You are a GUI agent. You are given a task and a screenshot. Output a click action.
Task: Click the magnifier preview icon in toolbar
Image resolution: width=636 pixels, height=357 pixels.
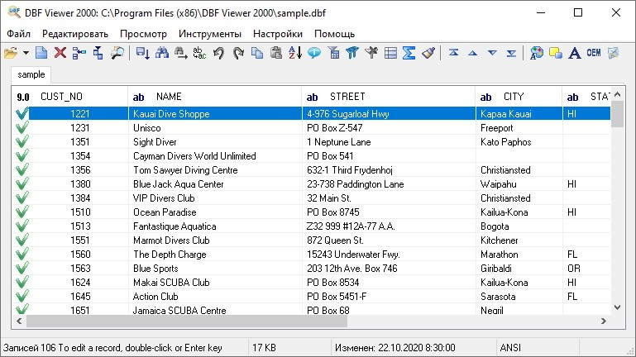click(x=117, y=53)
